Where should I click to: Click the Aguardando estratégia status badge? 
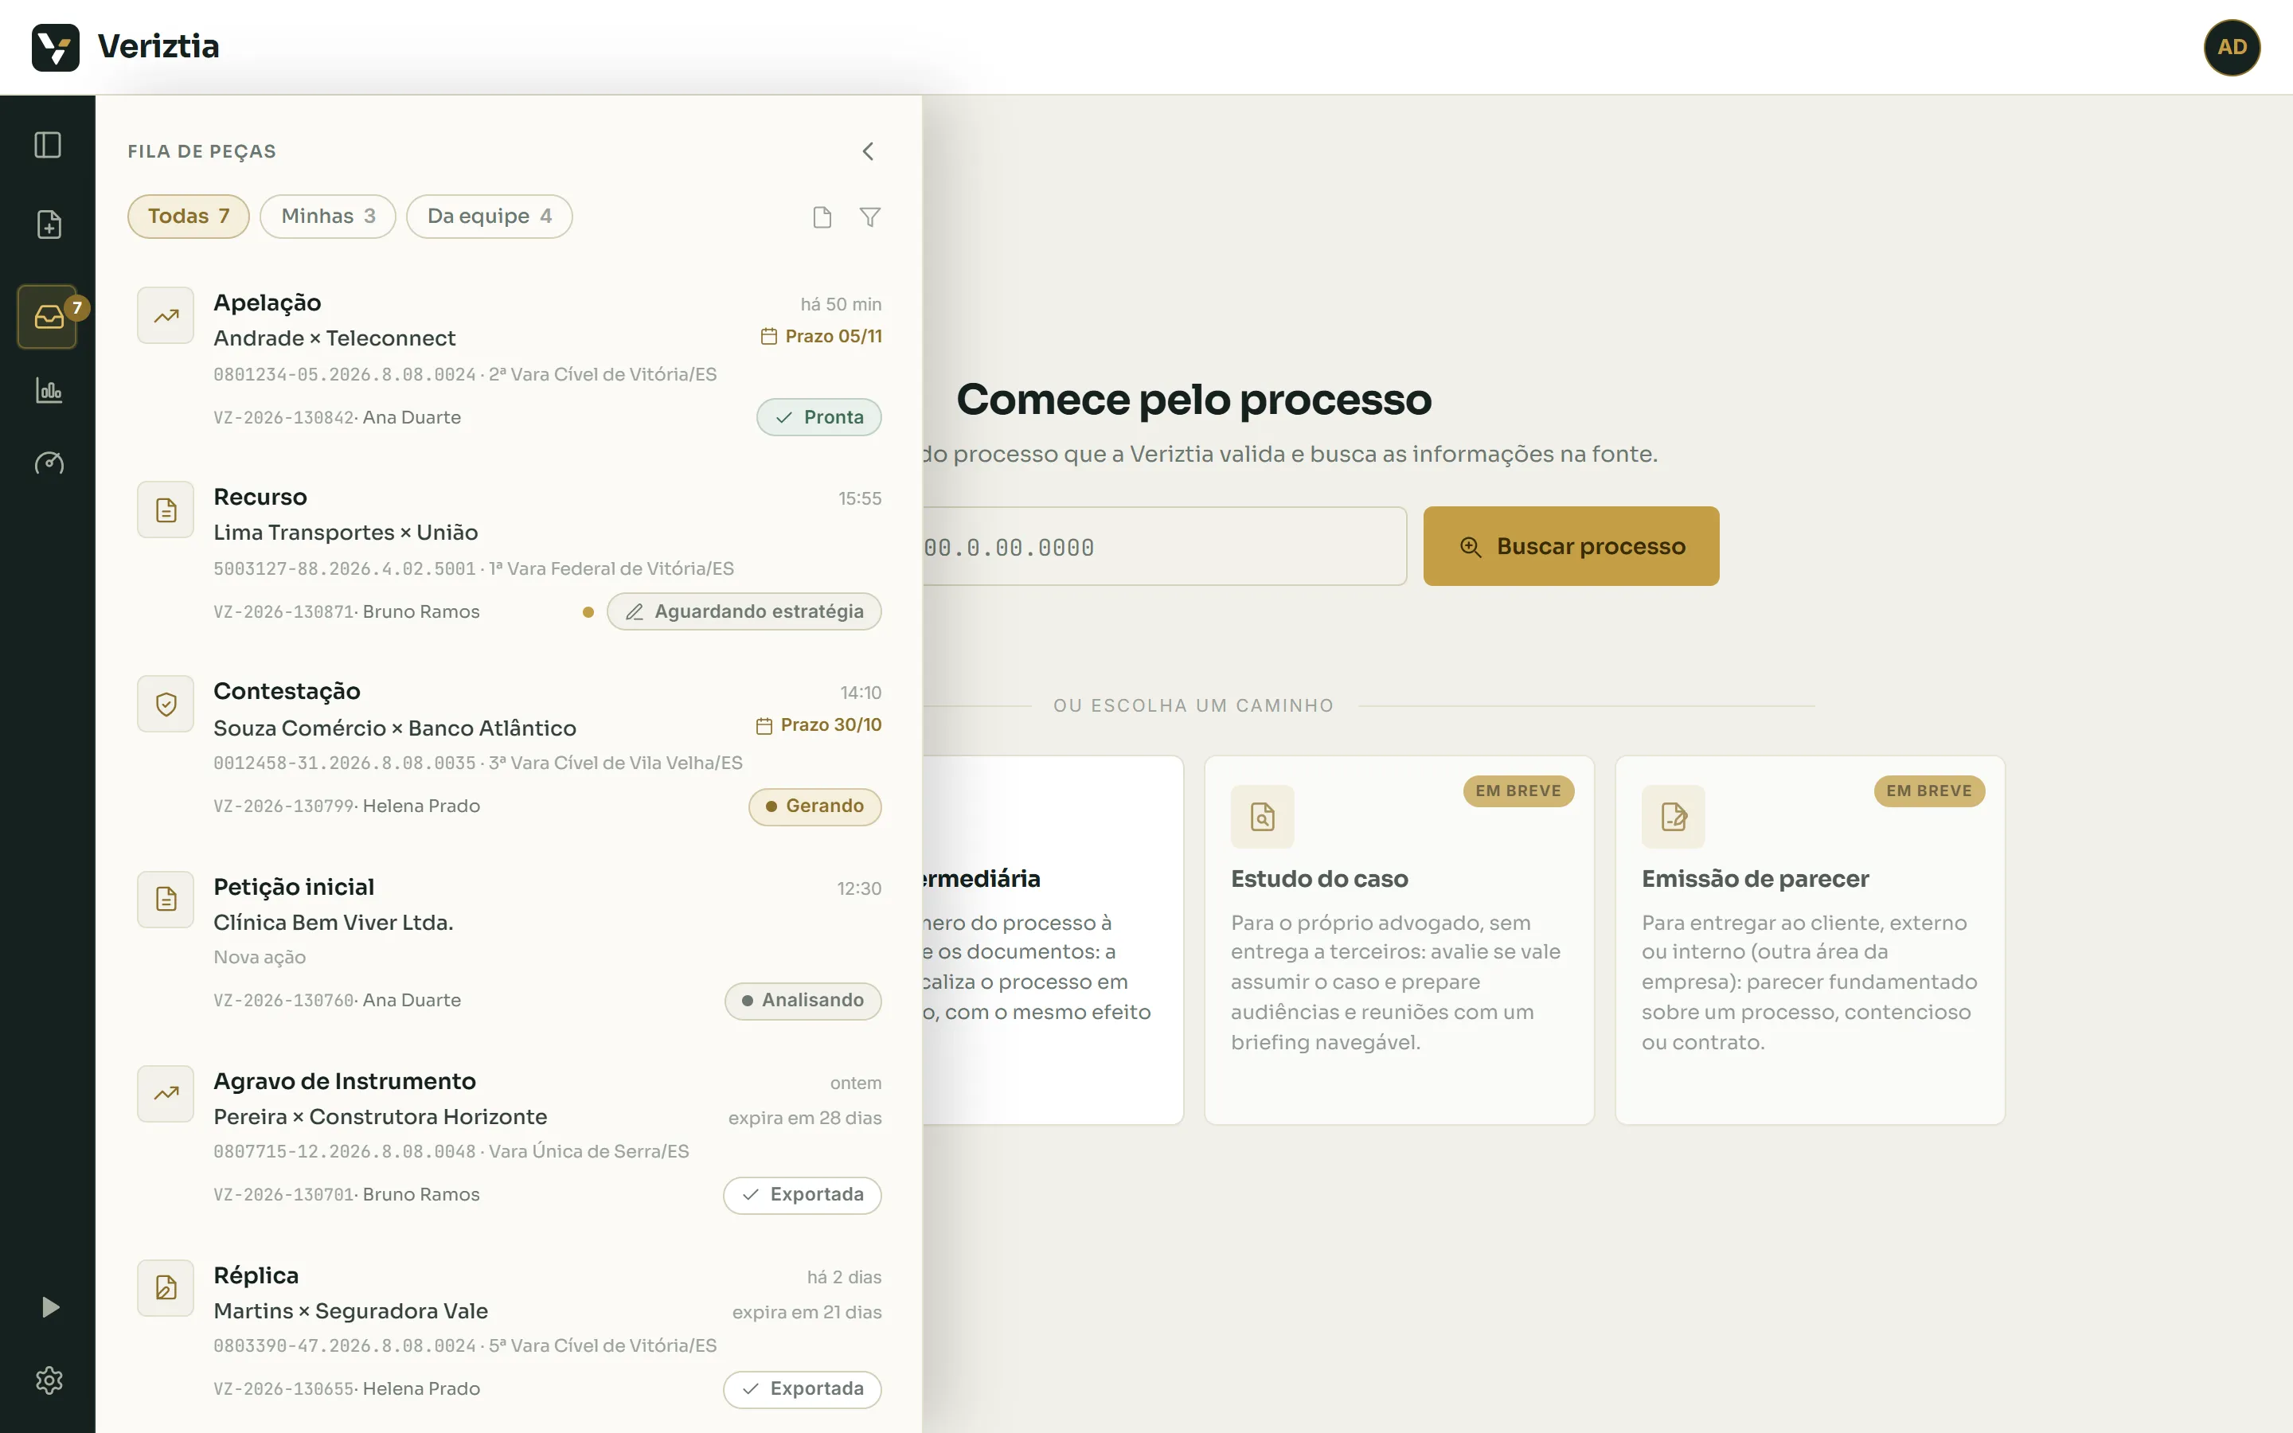(744, 611)
